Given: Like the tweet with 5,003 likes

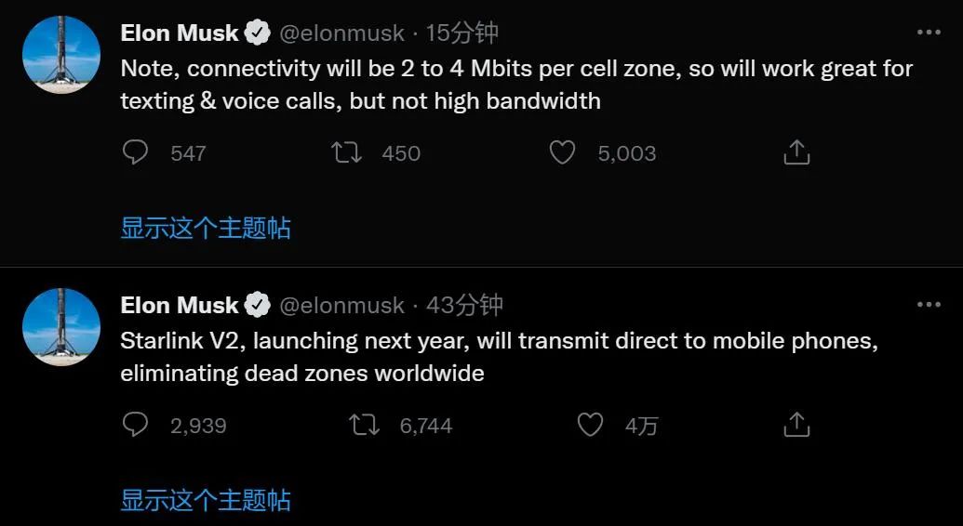Looking at the screenshot, I should pyautogui.click(x=562, y=152).
